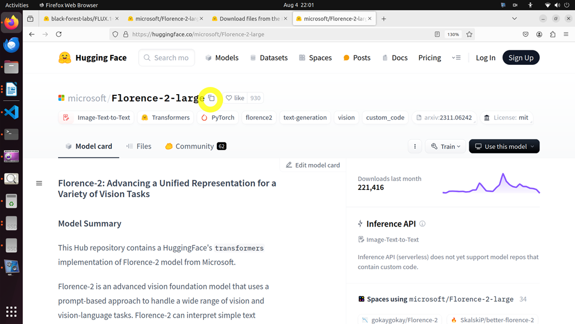The image size is (575, 324).
Task: Open LibreOffice Writer from the dock
Action: (12, 90)
